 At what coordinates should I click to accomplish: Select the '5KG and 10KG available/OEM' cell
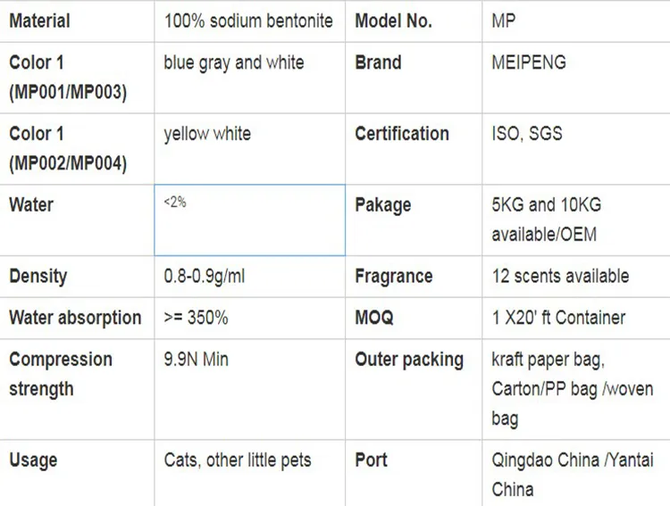coord(547,220)
